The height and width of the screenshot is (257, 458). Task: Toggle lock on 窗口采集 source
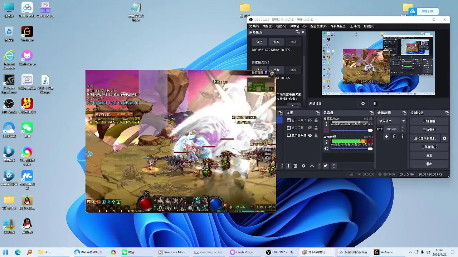point(316,128)
